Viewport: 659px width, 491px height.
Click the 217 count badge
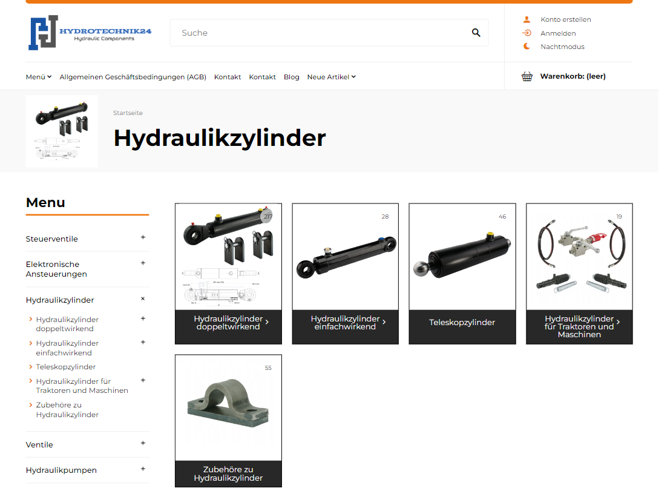click(x=267, y=217)
